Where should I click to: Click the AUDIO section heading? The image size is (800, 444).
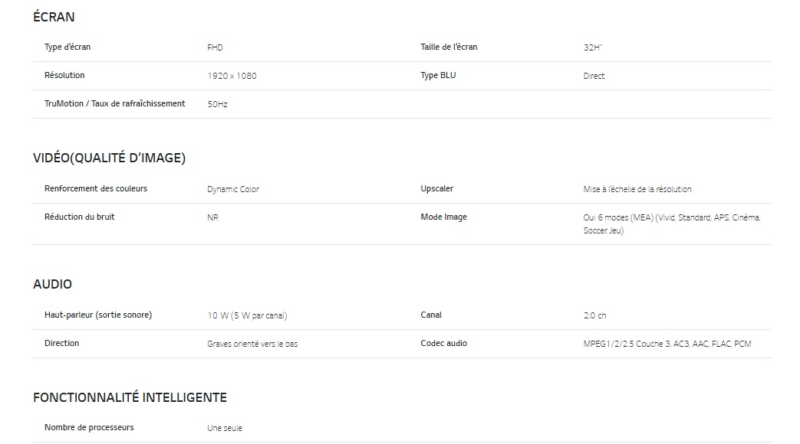coord(52,284)
